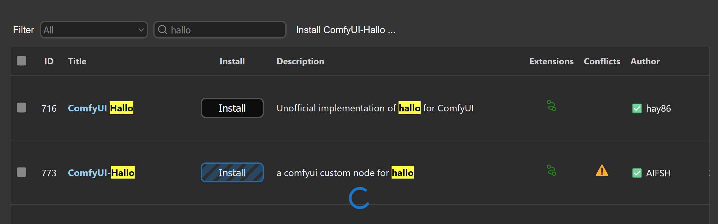The width and height of the screenshot is (718, 224).
Task: Check the row checkbox for ID 716
Action: click(x=21, y=108)
